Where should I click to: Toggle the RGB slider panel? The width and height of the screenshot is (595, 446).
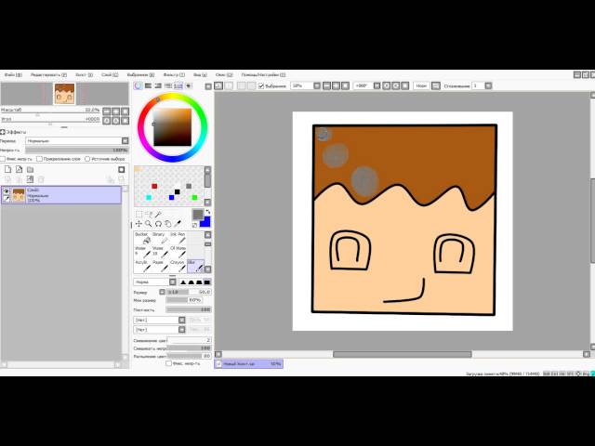[149, 86]
